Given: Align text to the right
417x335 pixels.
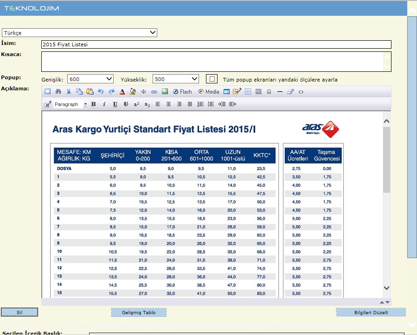Looking at the screenshot, I should 179,104.
